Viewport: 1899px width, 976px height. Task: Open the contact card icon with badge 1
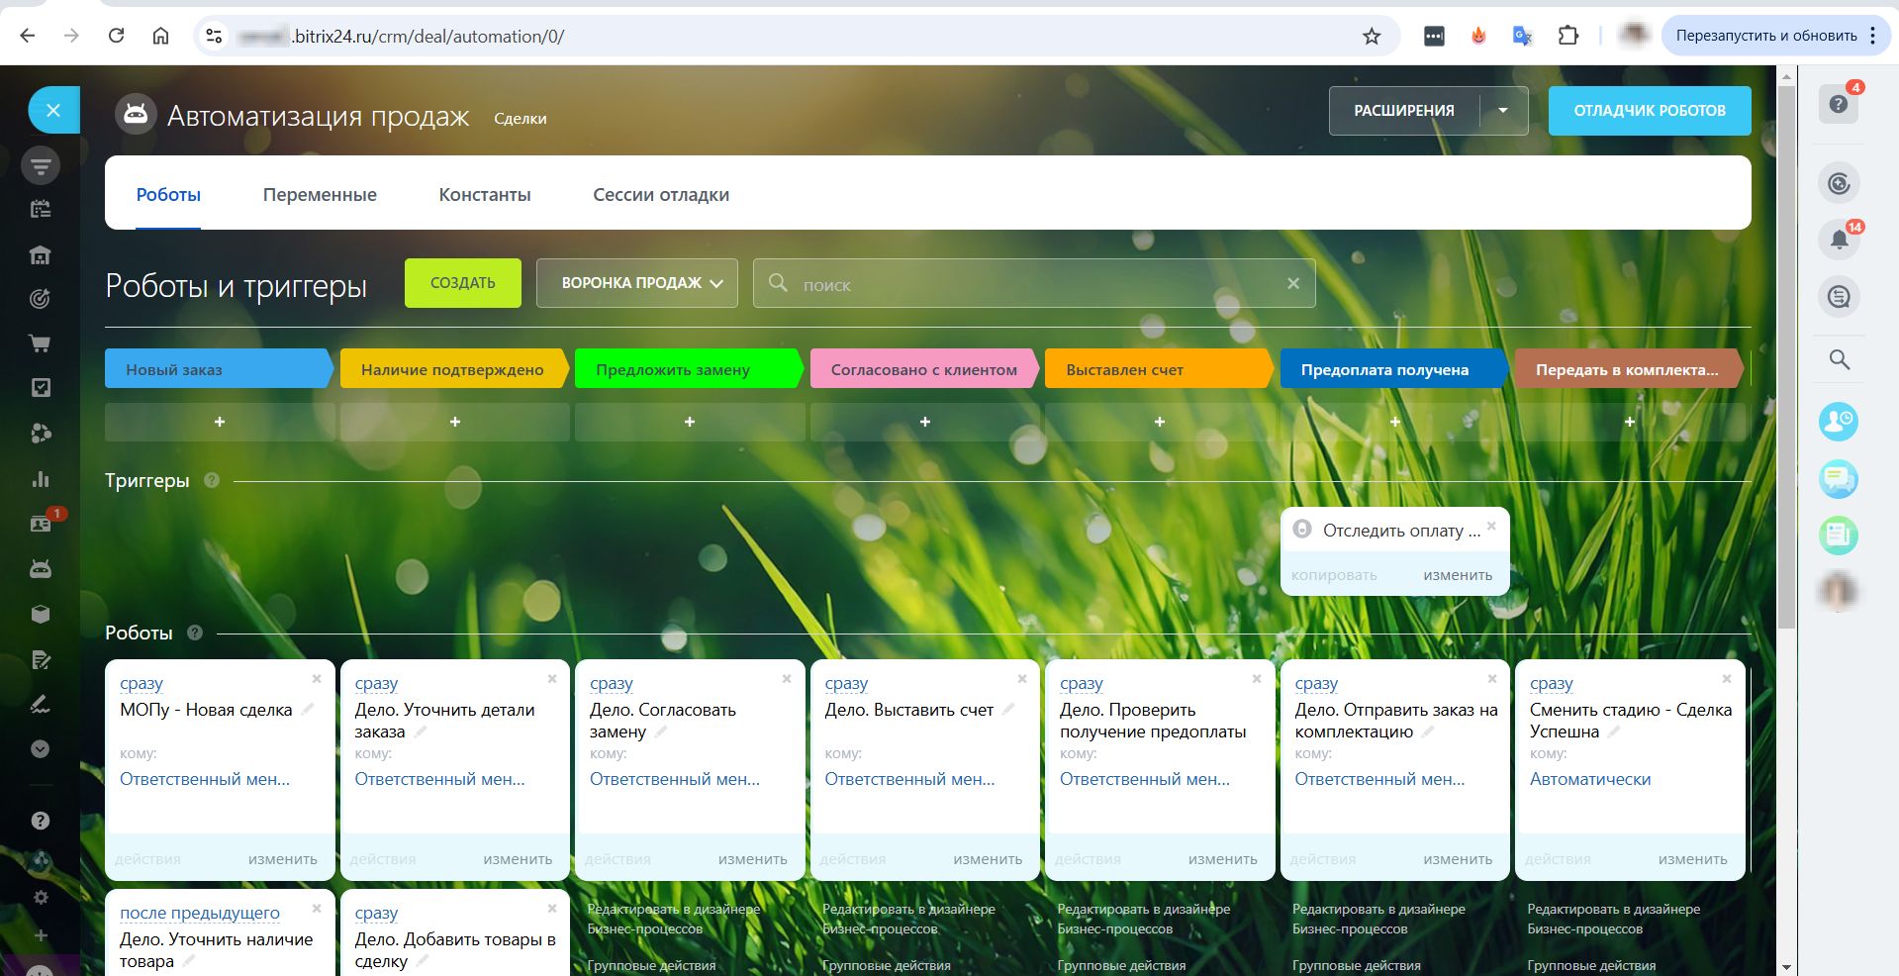[x=41, y=524]
